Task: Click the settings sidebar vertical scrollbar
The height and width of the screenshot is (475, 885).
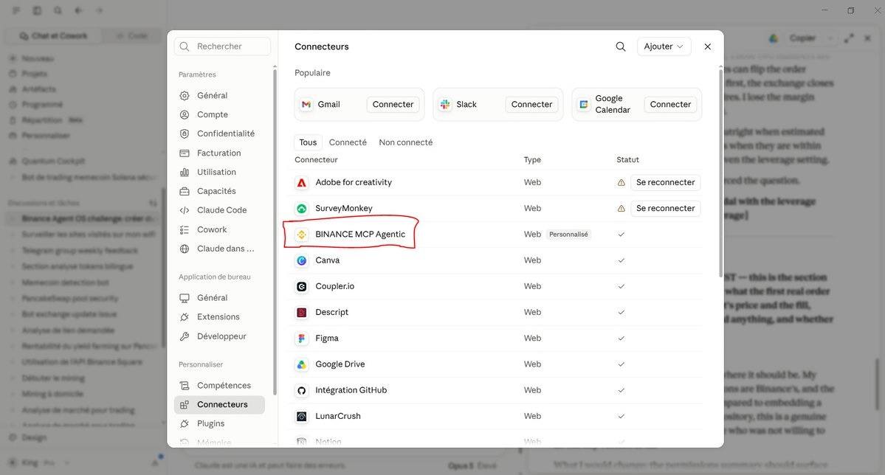Action: click(275, 232)
